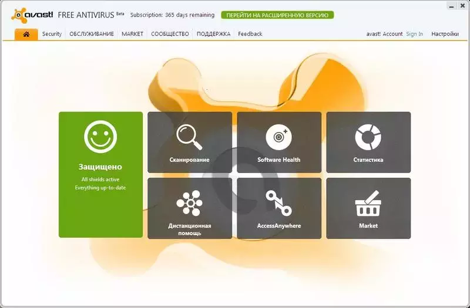Go to the СООБЩЕСТВО tab
This screenshot has height=308, width=470.
coord(170,34)
